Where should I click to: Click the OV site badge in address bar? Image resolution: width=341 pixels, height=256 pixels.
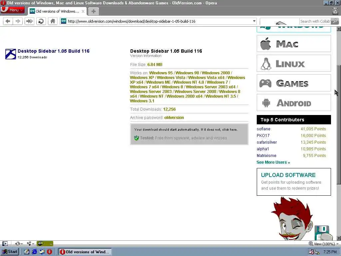point(64,21)
